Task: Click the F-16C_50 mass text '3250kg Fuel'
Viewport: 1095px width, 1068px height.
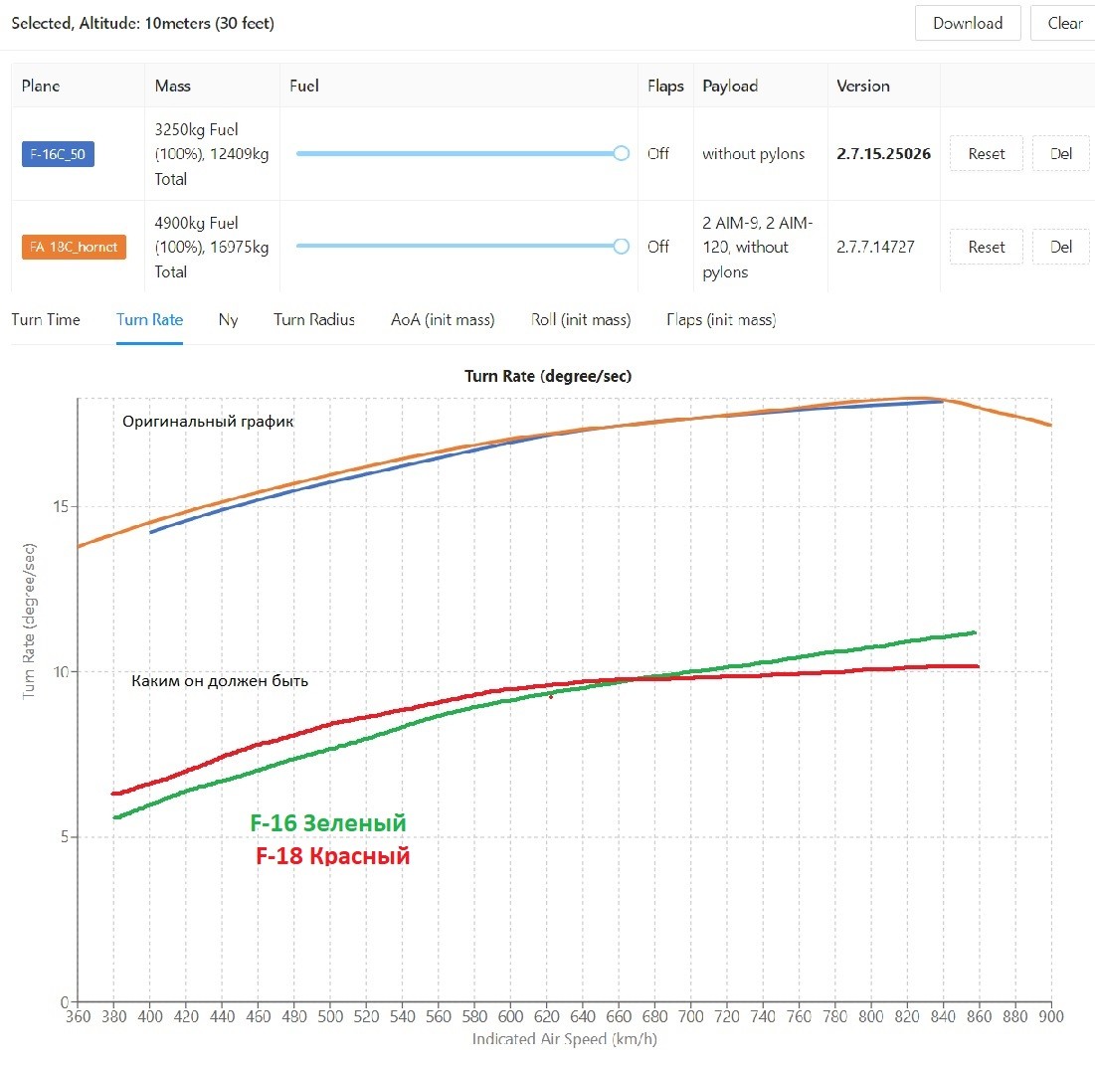Action: coord(196,130)
